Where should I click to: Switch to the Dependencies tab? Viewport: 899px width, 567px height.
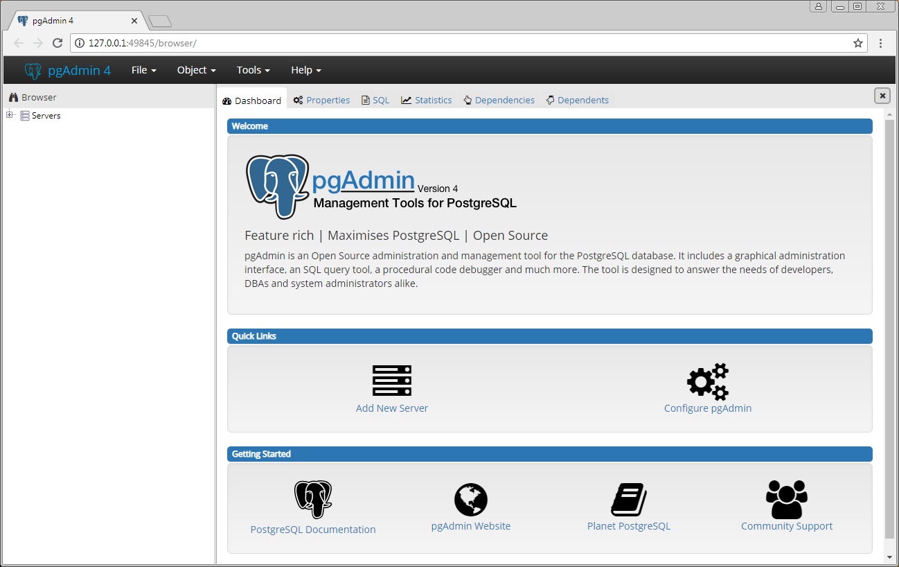click(x=499, y=101)
